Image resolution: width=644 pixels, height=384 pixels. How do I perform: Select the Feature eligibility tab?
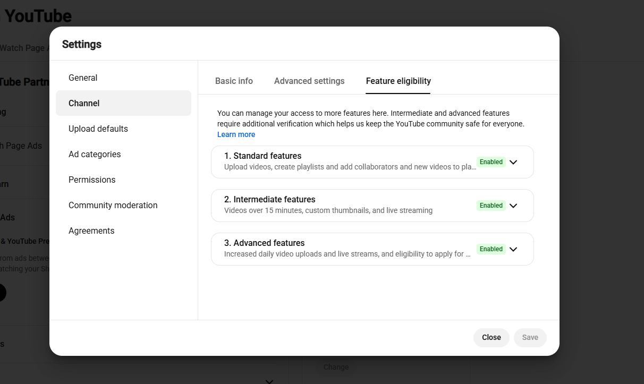[x=399, y=81]
